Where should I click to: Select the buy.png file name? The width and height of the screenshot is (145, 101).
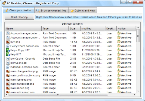[15, 42]
